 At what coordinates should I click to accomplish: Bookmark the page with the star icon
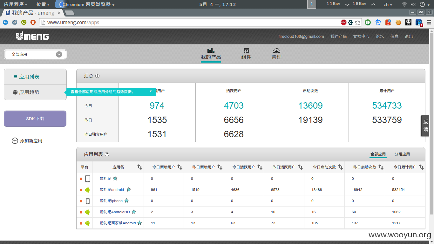coord(358,22)
